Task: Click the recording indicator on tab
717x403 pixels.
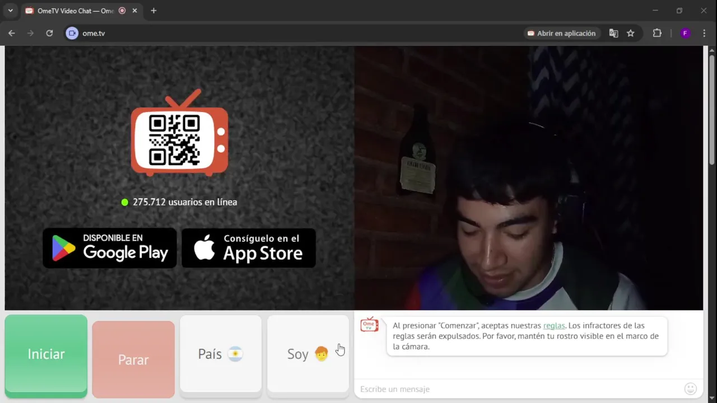Action: tap(122, 11)
